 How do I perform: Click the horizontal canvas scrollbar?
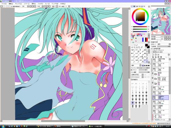63,121
